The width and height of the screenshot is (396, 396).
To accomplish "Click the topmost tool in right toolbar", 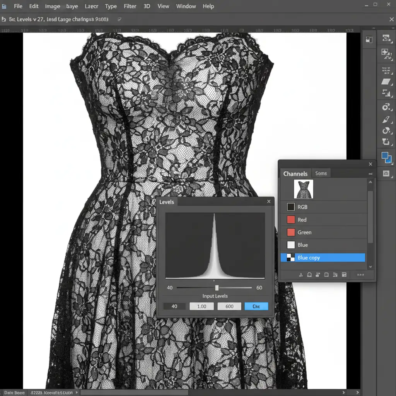I will tap(386, 38).
